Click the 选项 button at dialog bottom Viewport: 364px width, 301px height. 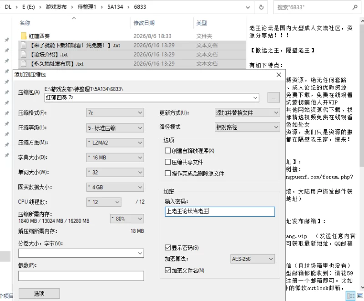39,294
